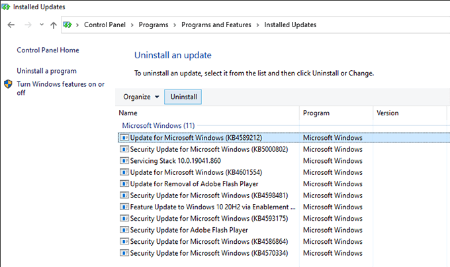Click the icon next to KB5000802 security update
This screenshot has width=450, height=267.
124,150
